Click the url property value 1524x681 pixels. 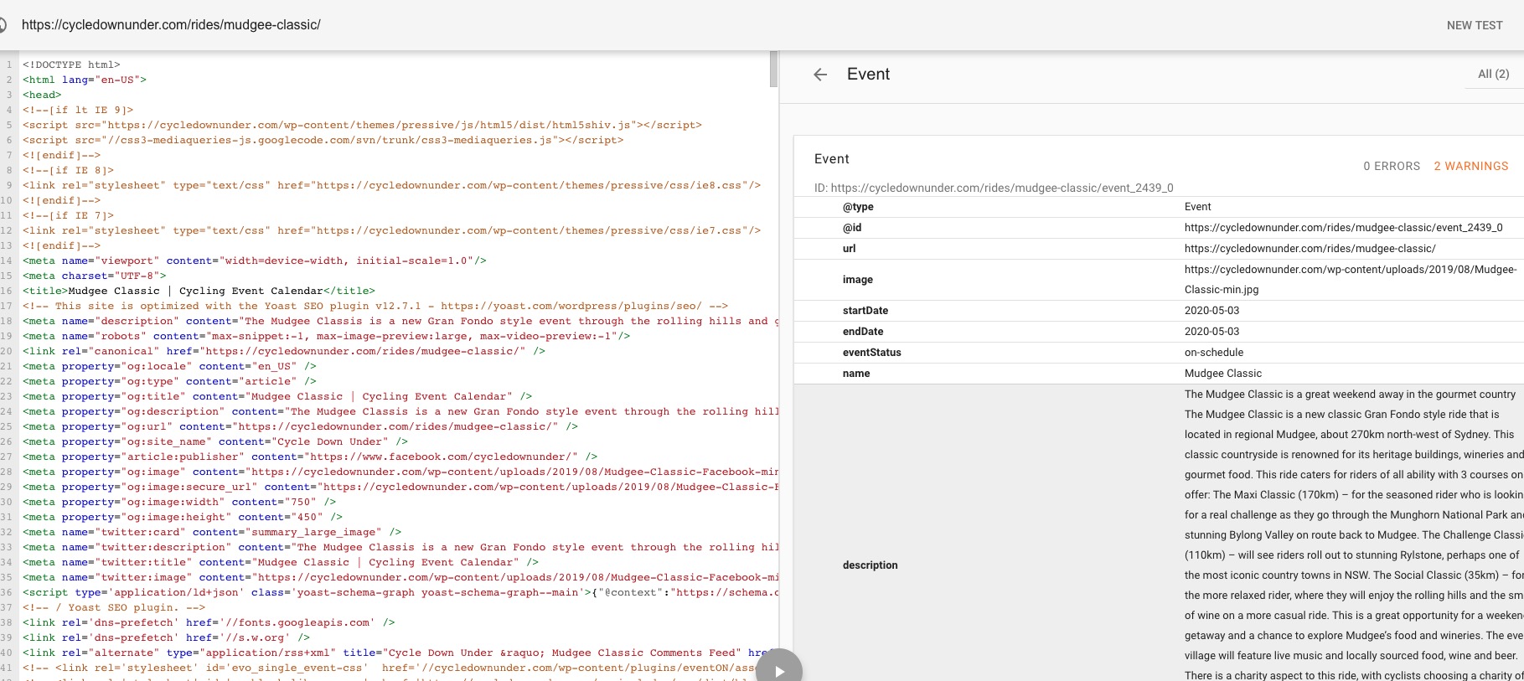pos(1310,249)
